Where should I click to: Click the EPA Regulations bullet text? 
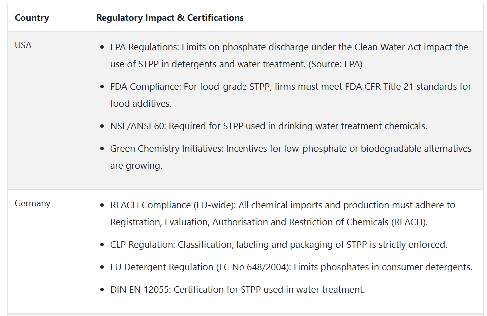pos(289,55)
